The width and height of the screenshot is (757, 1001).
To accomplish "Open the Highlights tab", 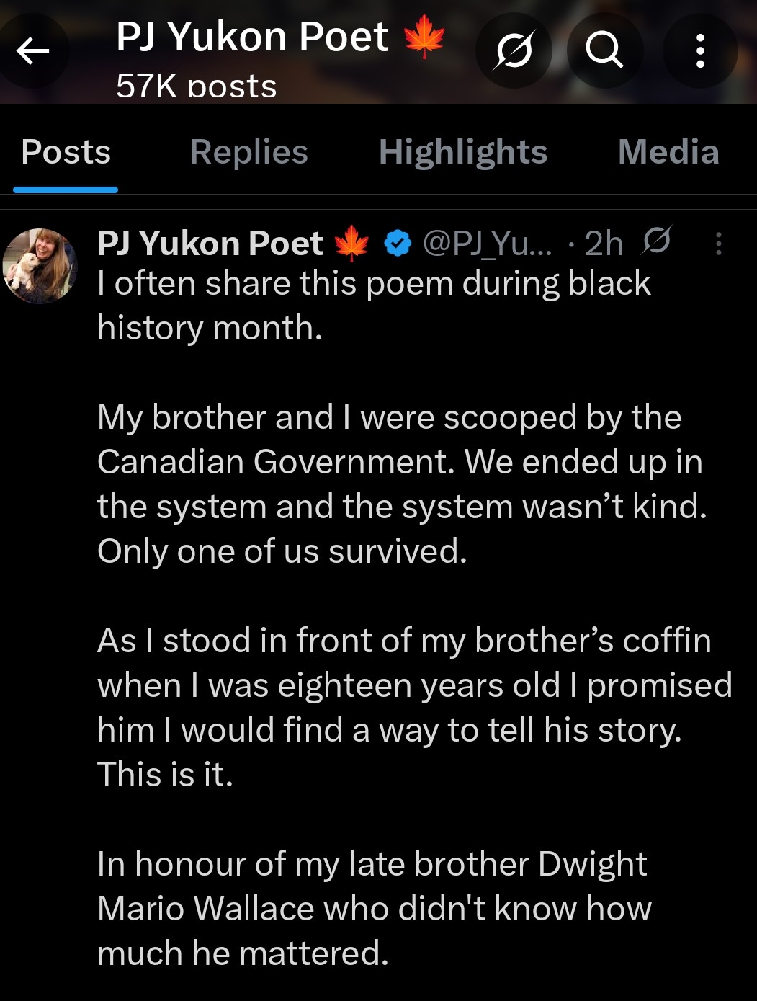I will tap(463, 153).
